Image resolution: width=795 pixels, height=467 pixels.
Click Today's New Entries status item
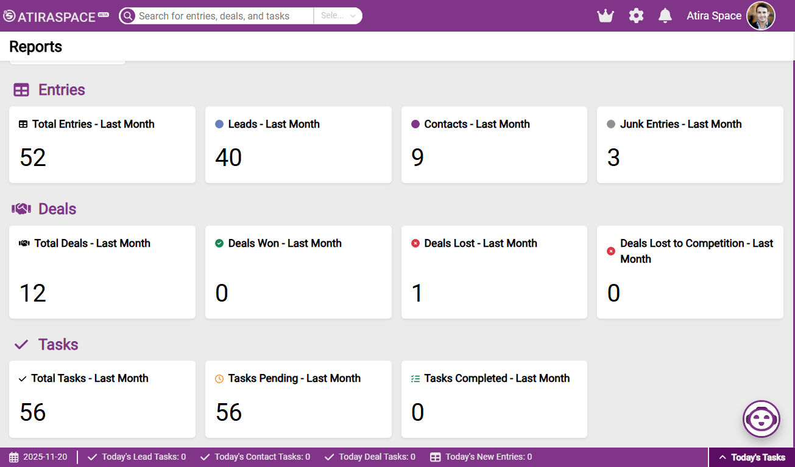point(481,457)
